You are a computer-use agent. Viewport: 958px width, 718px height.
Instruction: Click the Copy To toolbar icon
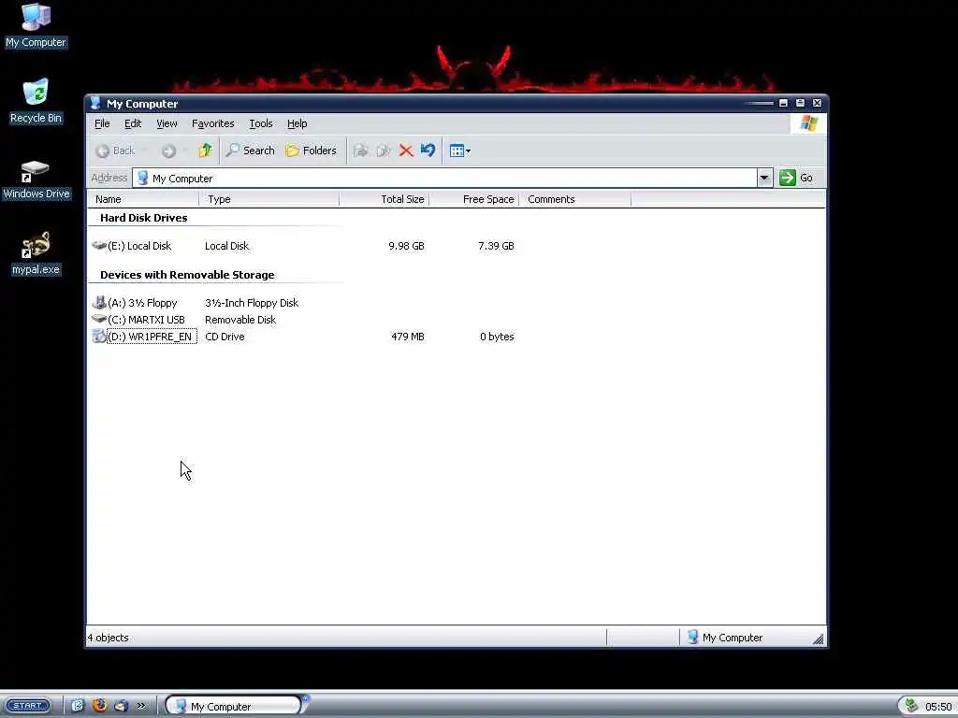pos(383,151)
